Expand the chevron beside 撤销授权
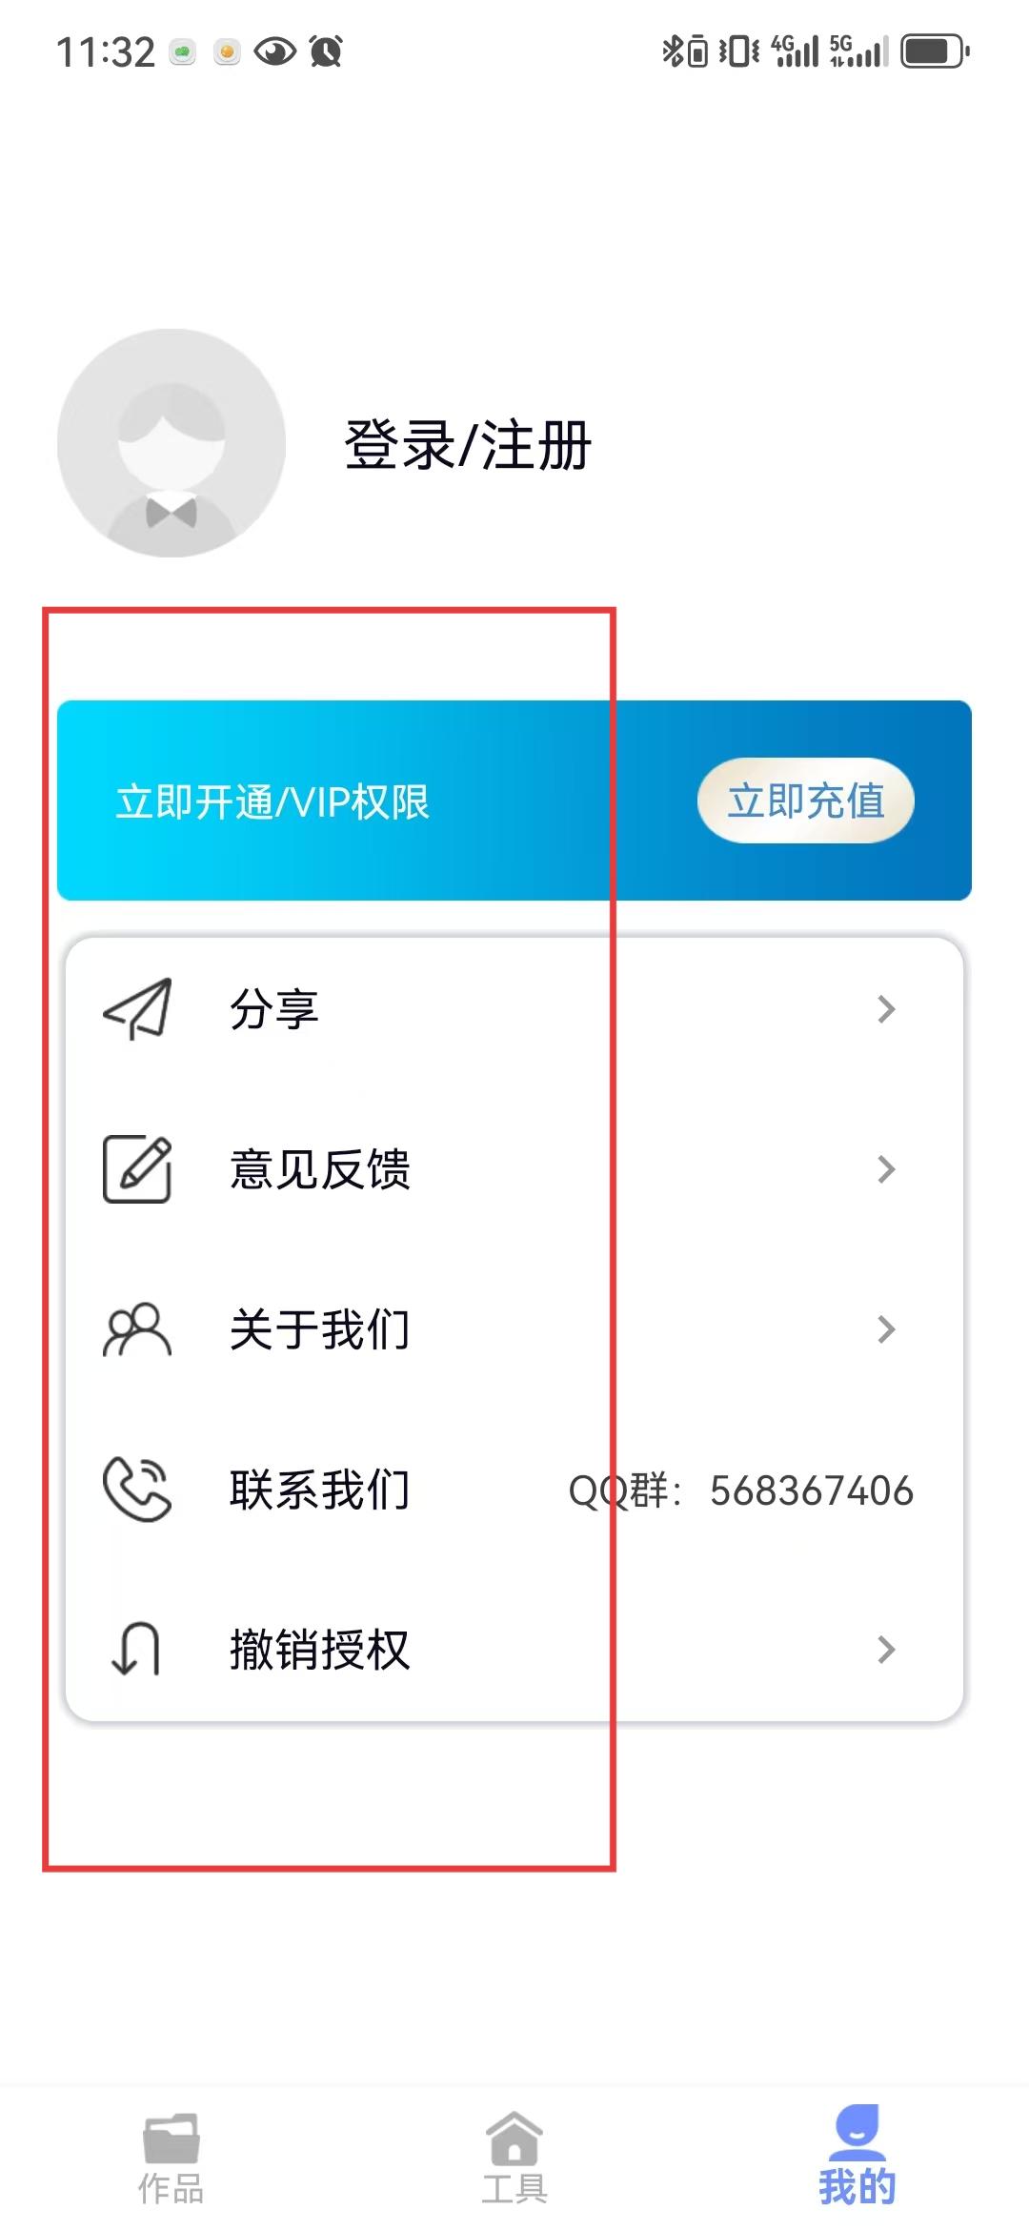1029x2230 pixels. tap(886, 1650)
